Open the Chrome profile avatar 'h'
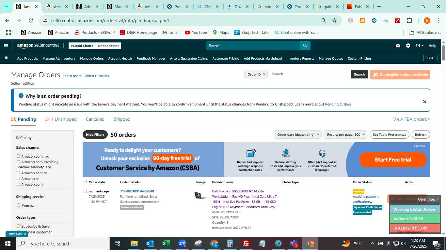Screen dimensions: 446x250 pos(427,21)
